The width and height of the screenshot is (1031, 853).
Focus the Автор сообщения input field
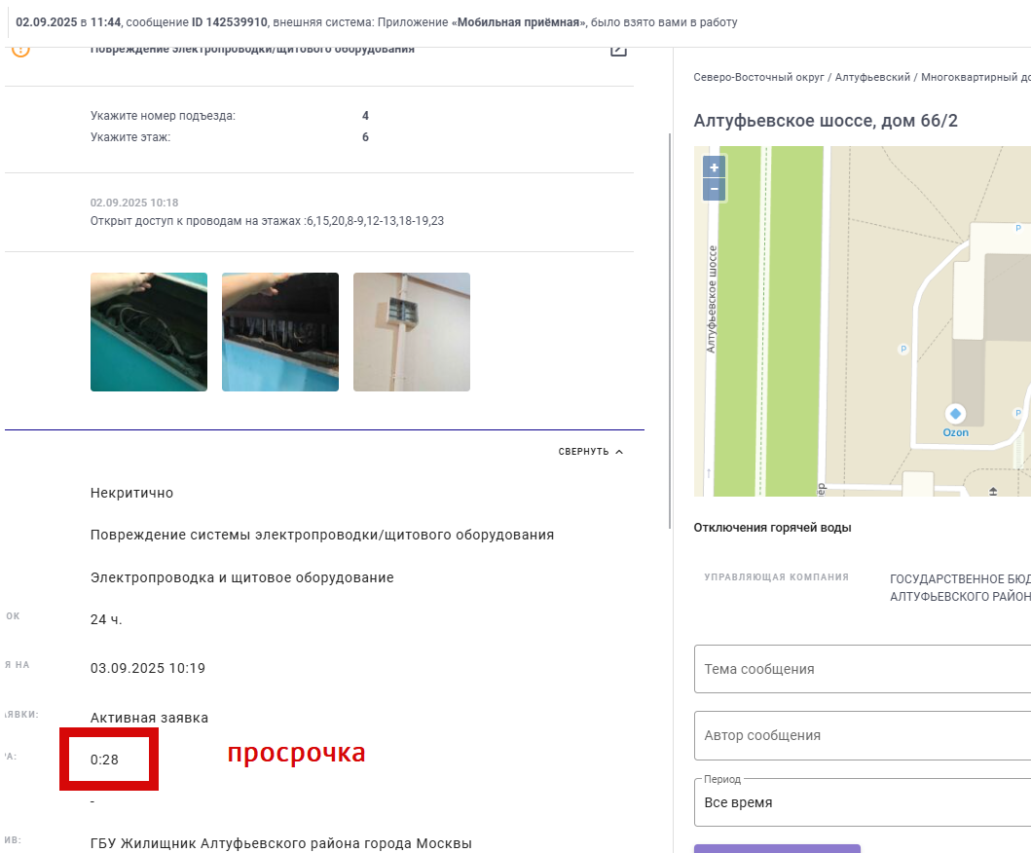862,735
